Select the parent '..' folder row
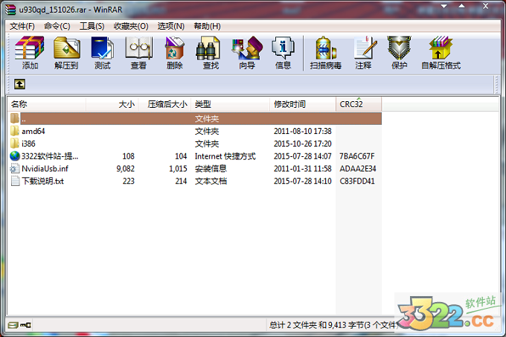 pyautogui.click(x=195, y=119)
